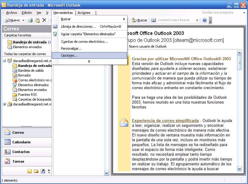Switch to Tareas view
The image size is (248, 184).
[x=27, y=161]
